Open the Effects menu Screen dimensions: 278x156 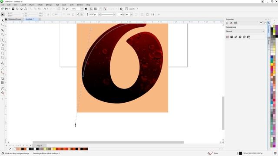[40, 5]
